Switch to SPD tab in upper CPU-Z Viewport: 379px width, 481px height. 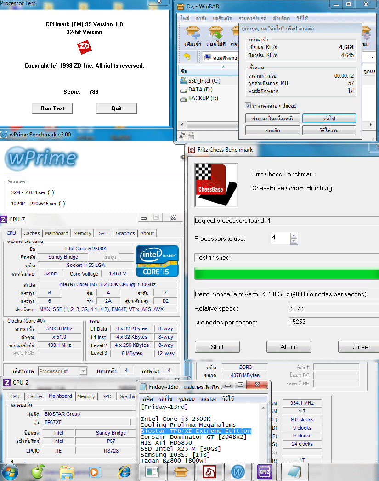pos(103,233)
